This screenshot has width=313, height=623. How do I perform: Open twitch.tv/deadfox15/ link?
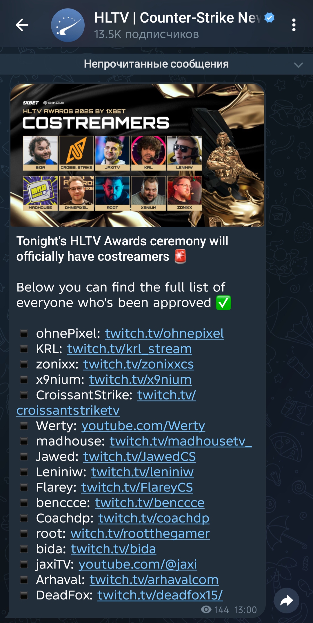tap(160, 595)
